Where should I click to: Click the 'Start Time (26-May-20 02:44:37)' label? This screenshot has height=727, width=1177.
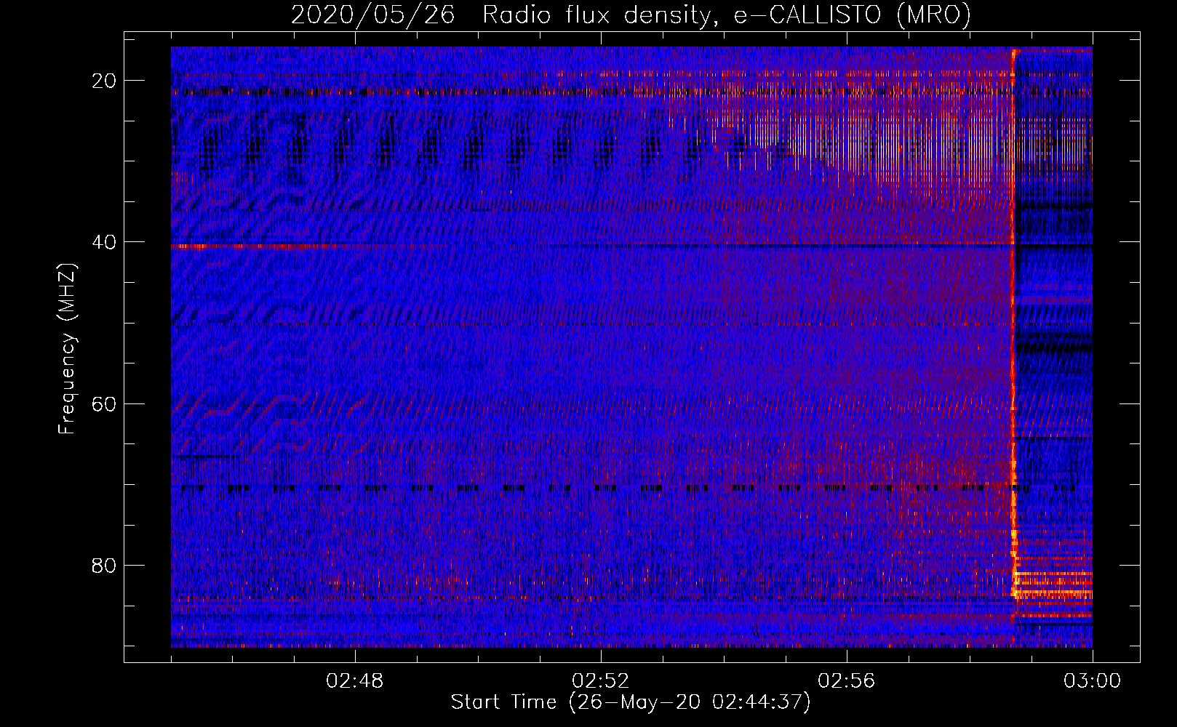point(631,702)
